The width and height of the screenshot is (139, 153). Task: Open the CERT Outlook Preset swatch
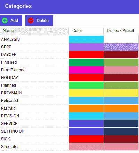pos(121,47)
